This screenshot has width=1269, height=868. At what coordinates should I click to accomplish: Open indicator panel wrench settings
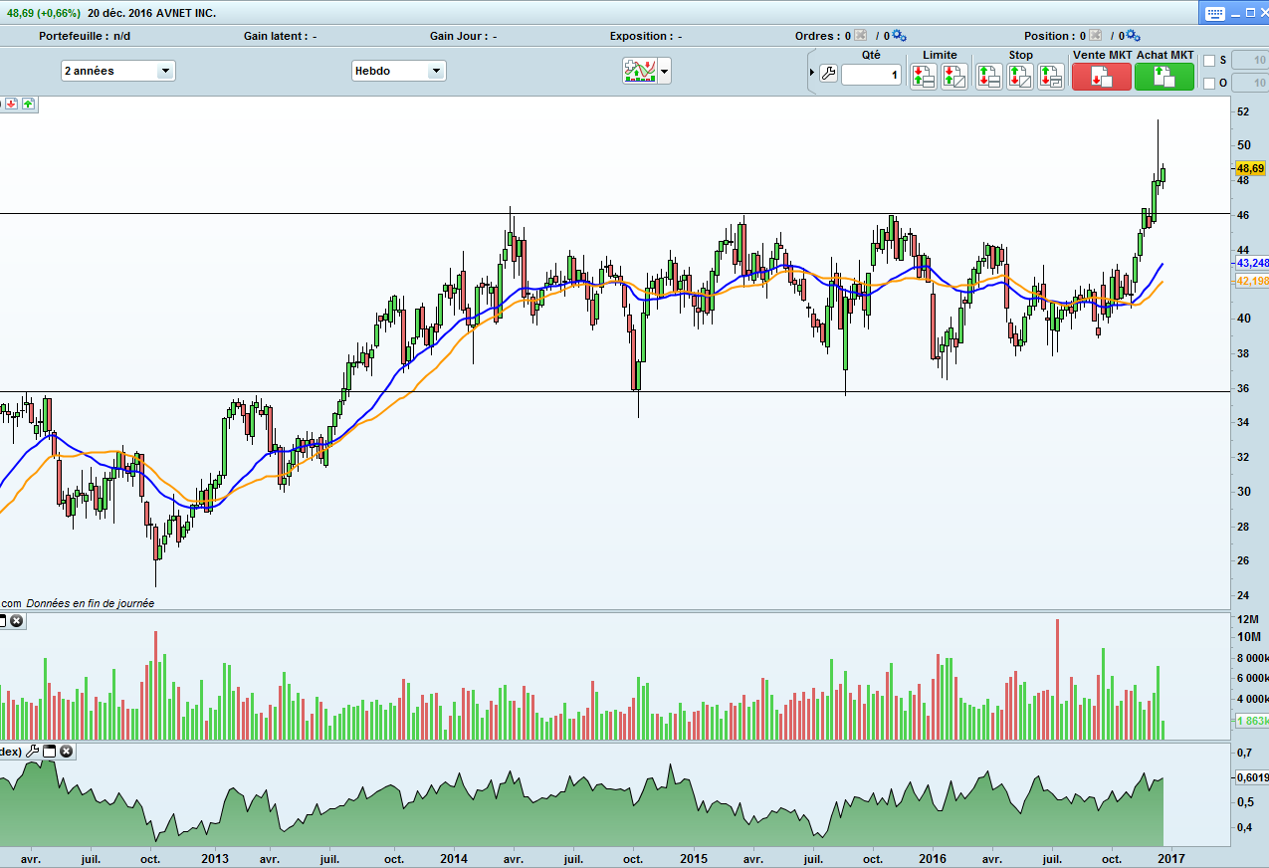coord(33,752)
